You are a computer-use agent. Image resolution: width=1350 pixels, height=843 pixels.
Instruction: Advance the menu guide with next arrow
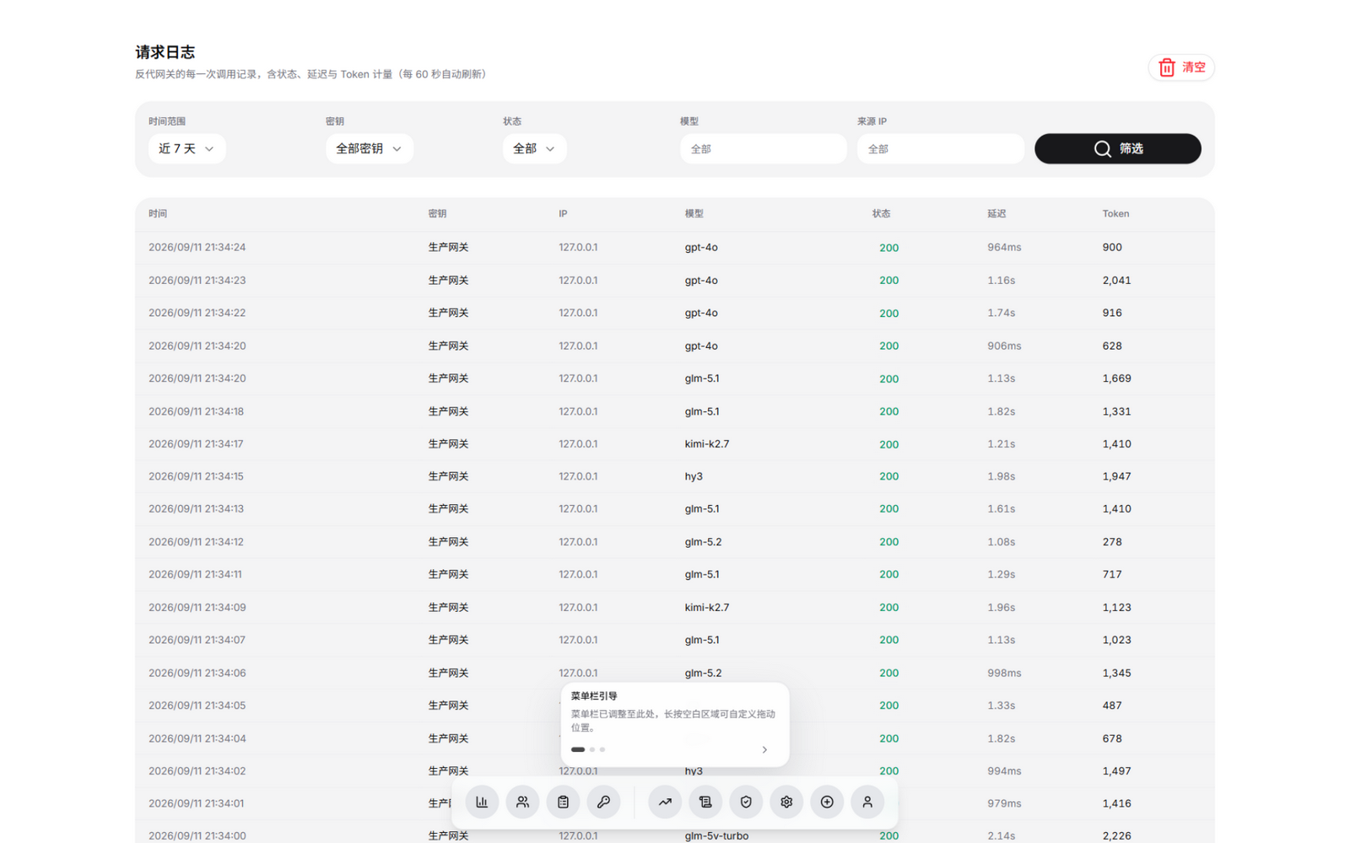pyautogui.click(x=764, y=749)
